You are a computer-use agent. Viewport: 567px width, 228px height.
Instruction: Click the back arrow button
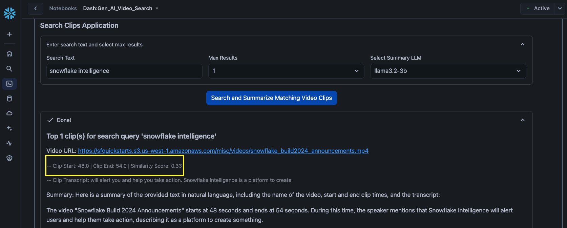(36, 8)
